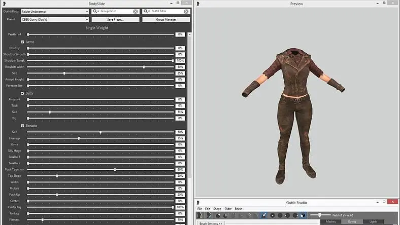
Task: Click the Load Project icon in Outfit Studio
Action: coord(209,215)
